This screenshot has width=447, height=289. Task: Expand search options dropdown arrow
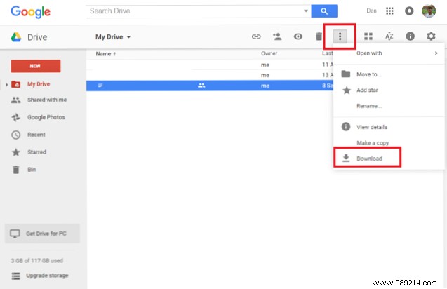306,11
